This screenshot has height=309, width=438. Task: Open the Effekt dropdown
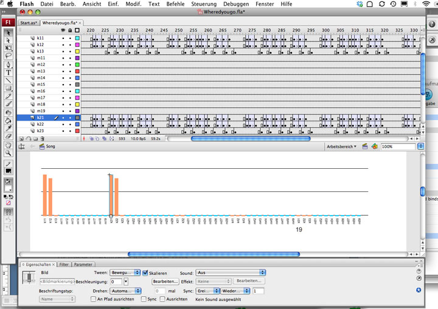click(214, 282)
